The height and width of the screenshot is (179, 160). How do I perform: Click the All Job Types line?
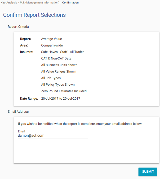point(51,78)
